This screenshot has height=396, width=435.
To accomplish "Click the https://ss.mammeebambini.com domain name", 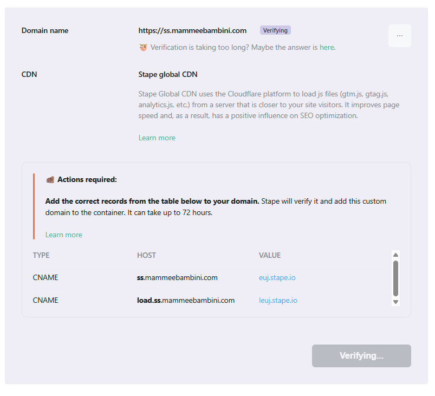I will [192, 30].
